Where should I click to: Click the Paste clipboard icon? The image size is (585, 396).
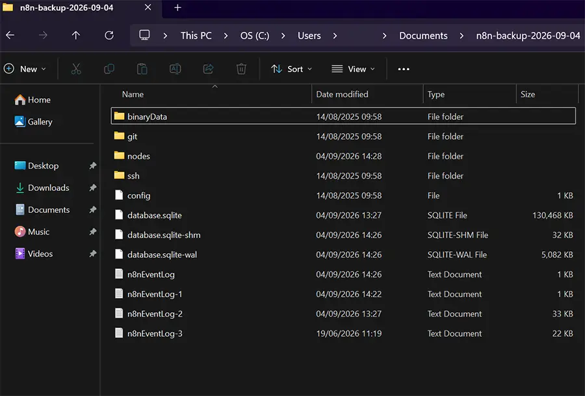[142, 69]
